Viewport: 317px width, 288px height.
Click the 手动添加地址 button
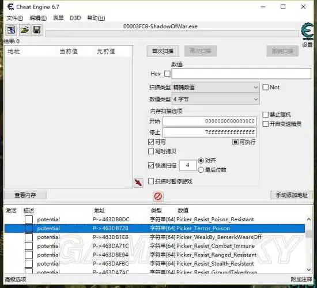point(292,195)
